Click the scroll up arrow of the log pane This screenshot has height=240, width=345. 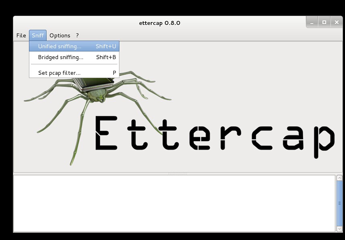tap(339, 178)
